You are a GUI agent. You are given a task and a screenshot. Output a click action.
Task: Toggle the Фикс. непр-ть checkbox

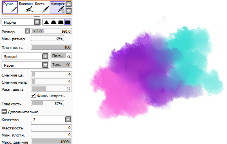33,95
